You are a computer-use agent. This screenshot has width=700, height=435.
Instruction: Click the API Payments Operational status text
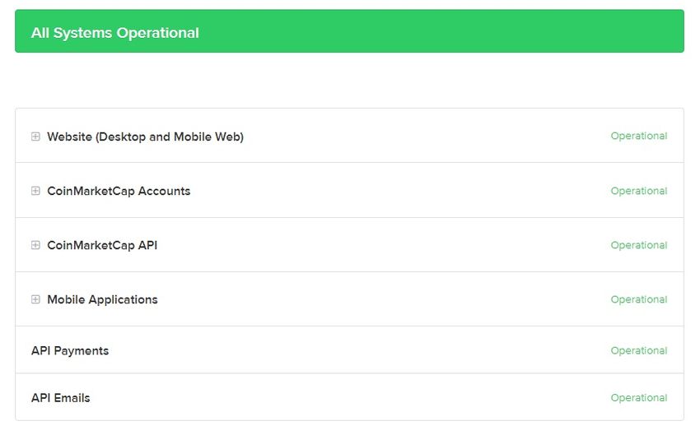(x=638, y=350)
